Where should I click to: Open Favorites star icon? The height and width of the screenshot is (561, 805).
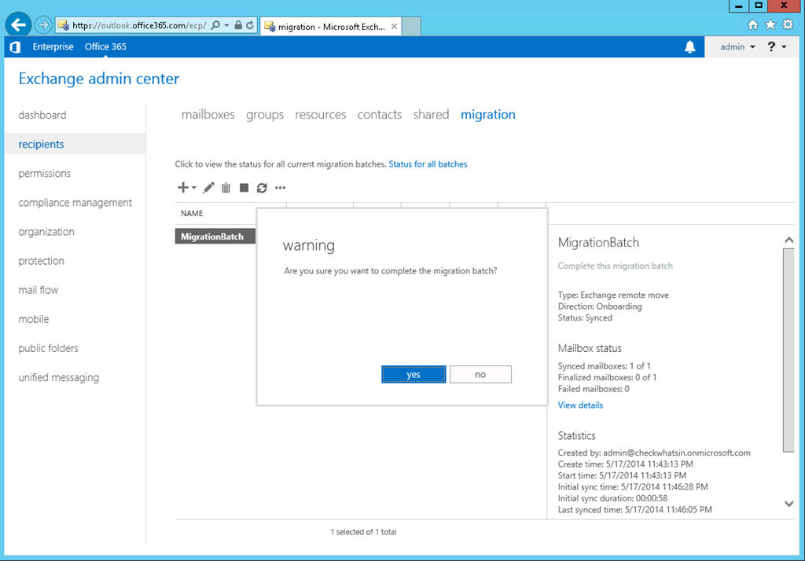pyautogui.click(x=770, y=24)
